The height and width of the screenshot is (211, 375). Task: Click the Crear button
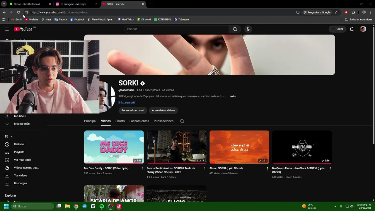pos(337,29)
